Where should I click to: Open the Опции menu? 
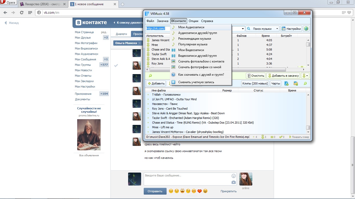click(193, 21)
